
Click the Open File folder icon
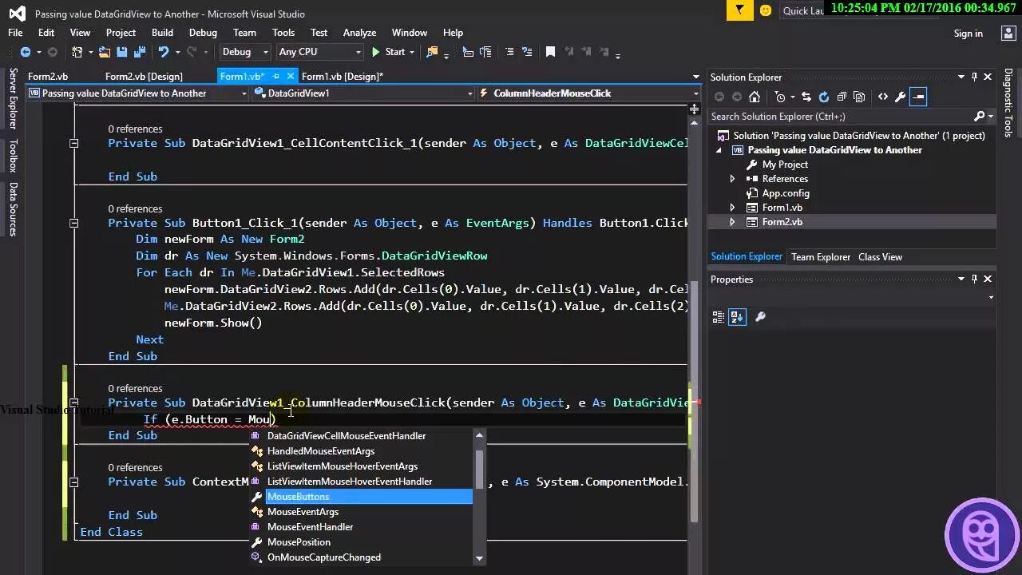105,52
